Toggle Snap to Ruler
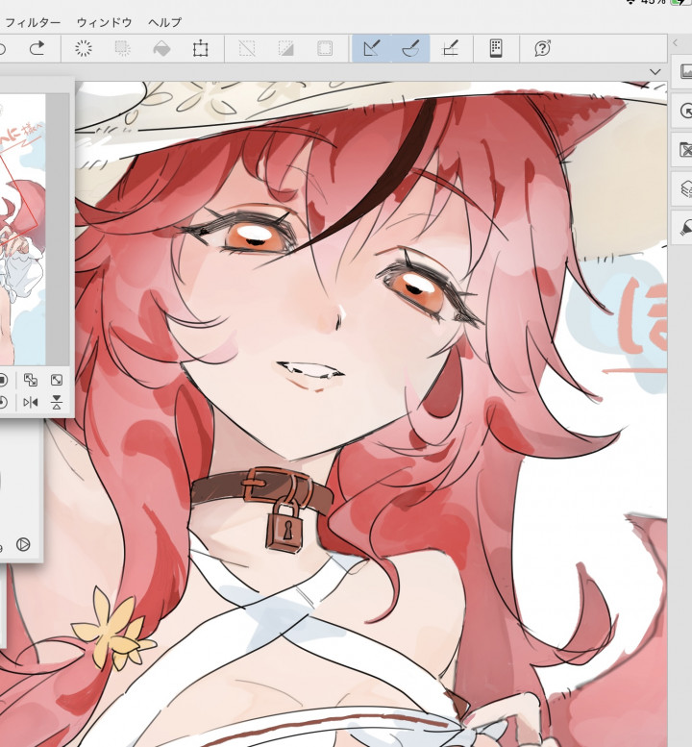Viewport: 692px width, 747px height. point(372,48)
